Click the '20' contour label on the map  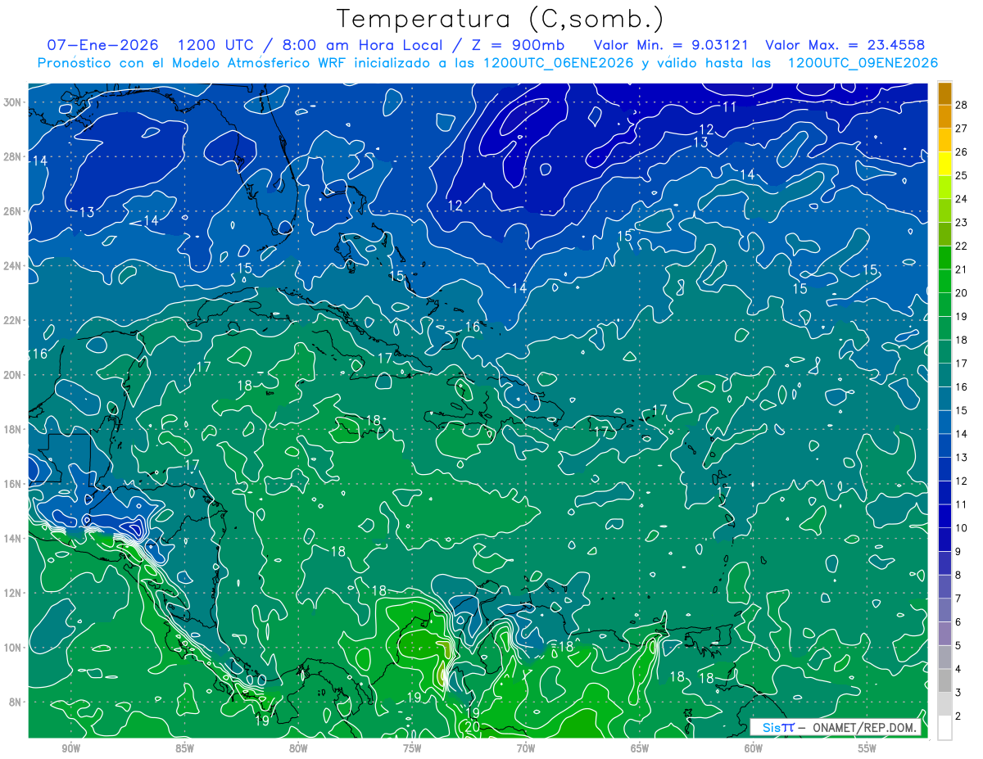473,726
